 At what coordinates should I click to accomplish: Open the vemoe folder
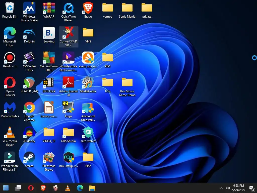[x=108, y=10]
